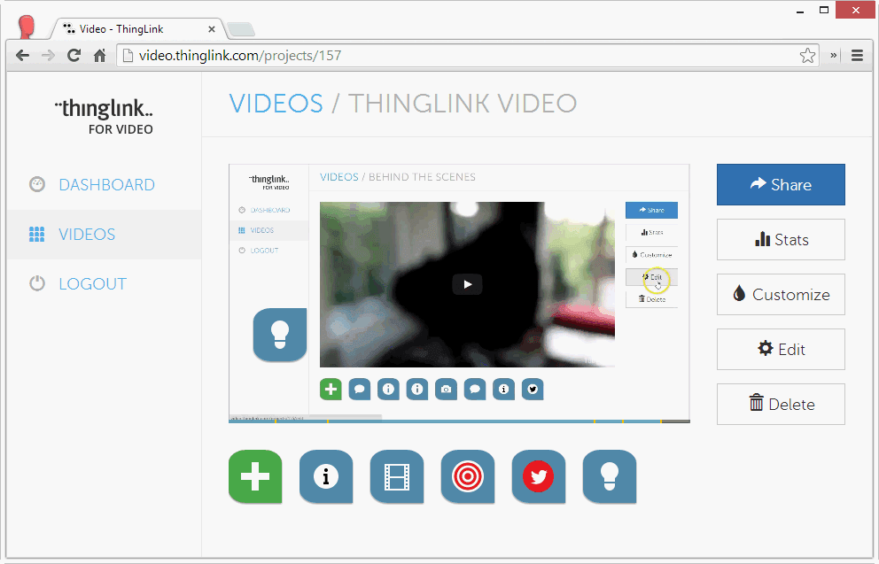Screen dimensions: 879x564
Task: Click the VIDEOS breadcrumb link in the heading
Action: [276, 104]
